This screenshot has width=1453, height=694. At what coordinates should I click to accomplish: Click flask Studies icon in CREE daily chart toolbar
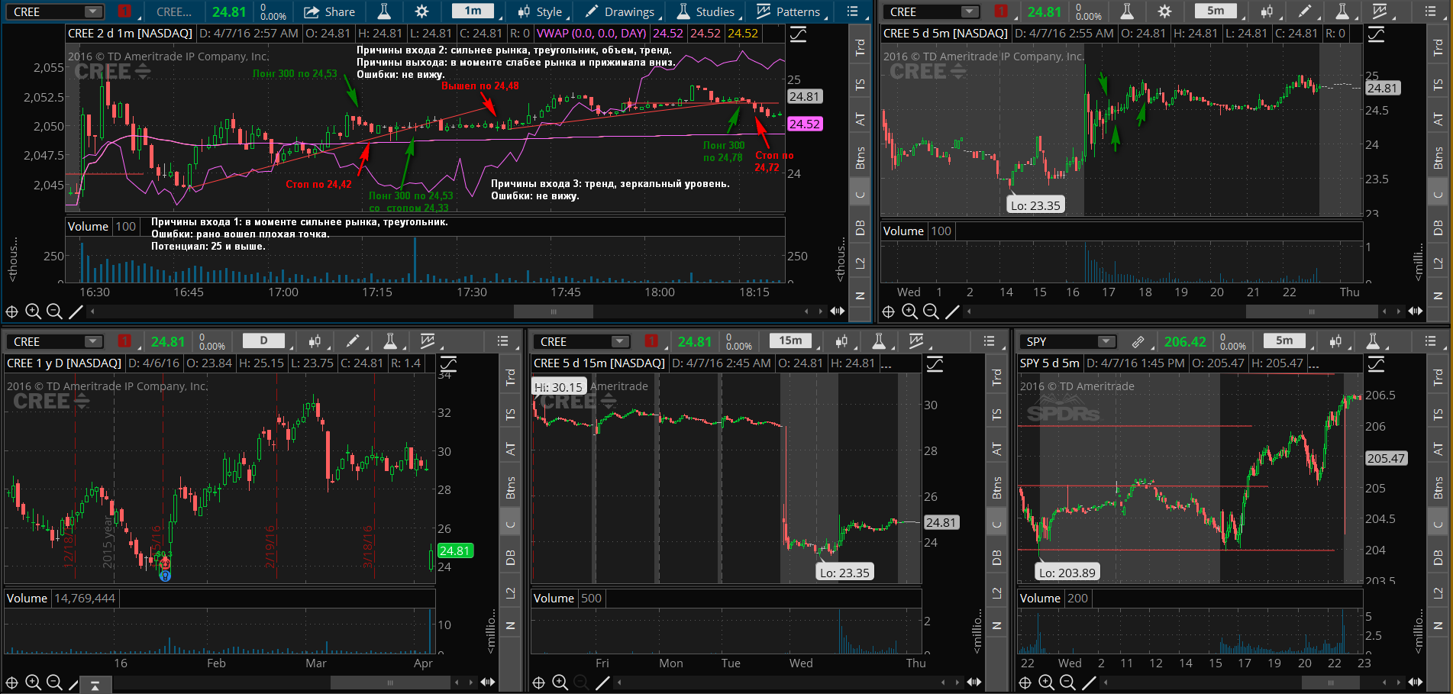point(389,341)
